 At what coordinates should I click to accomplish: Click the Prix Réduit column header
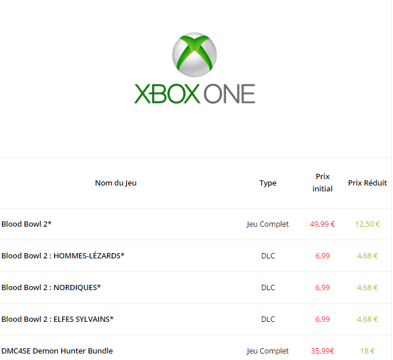(367, 183)
